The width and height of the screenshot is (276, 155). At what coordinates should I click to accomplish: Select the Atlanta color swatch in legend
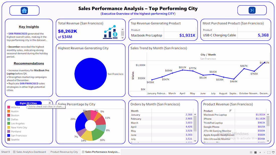[9, 107]
